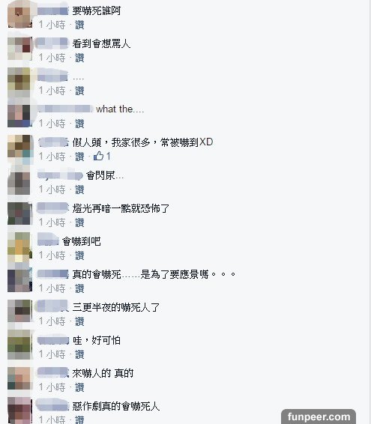Click the thumbs-up icon showing 1 like
Viewport: 371px width, 424px height.
tap(98, 156)
